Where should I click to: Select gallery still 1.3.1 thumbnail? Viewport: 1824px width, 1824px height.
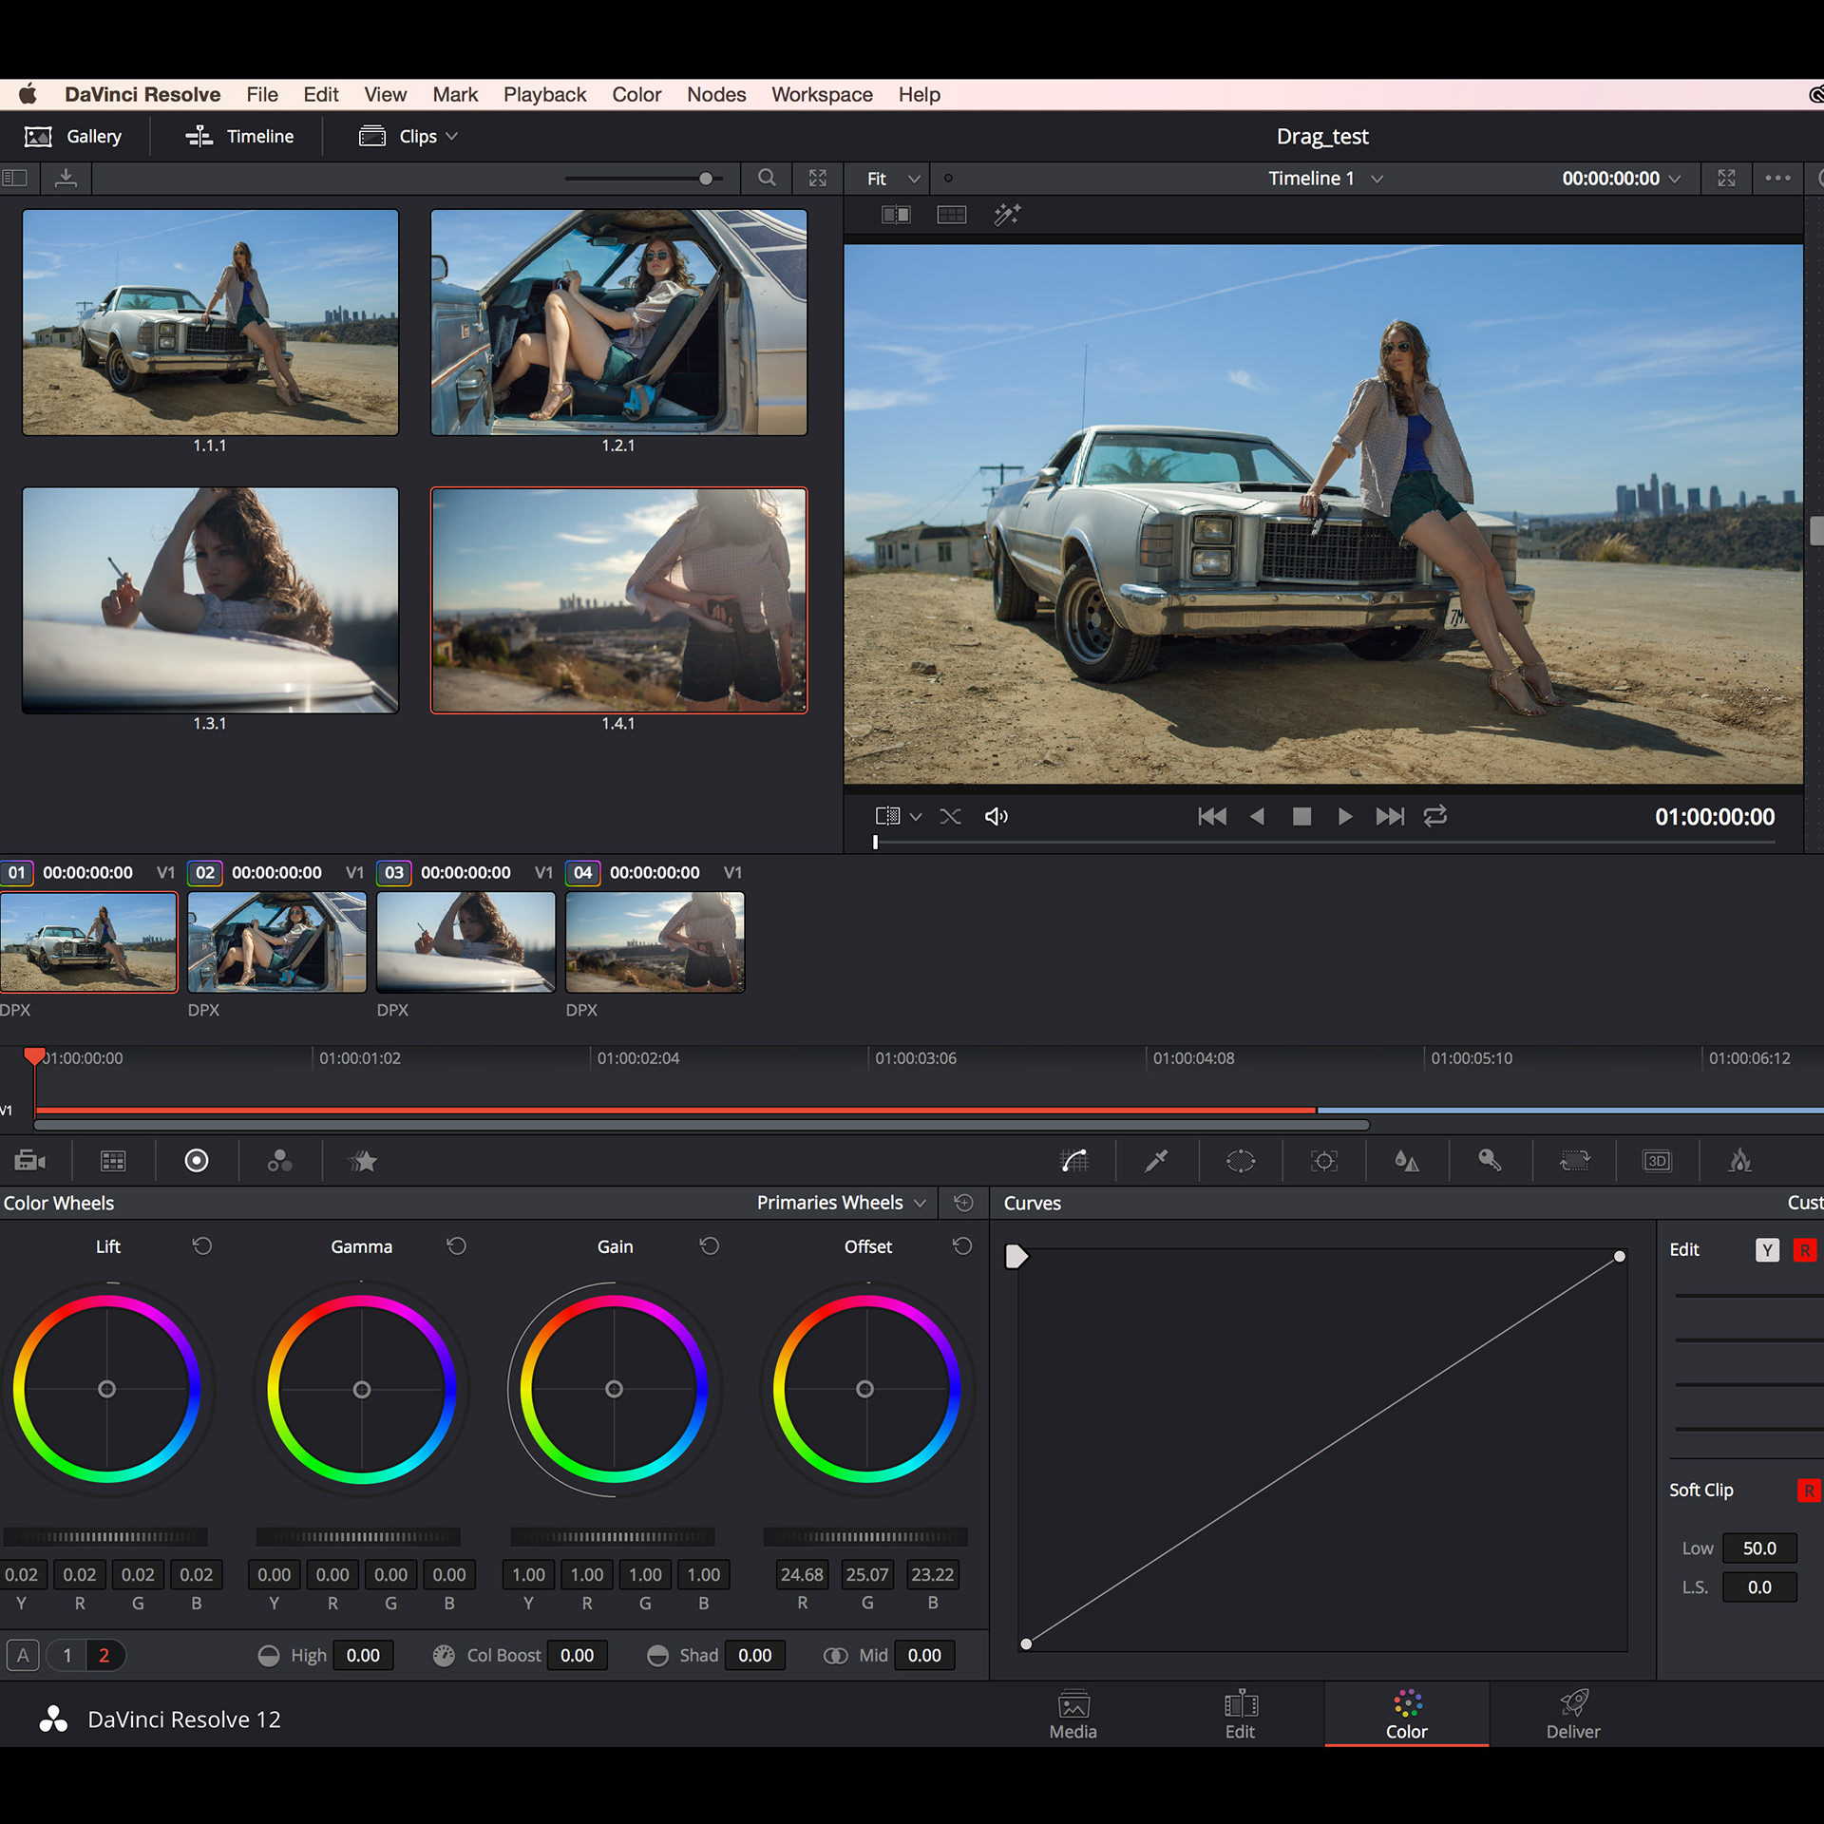pyautogui.click(x=210, y=600)
